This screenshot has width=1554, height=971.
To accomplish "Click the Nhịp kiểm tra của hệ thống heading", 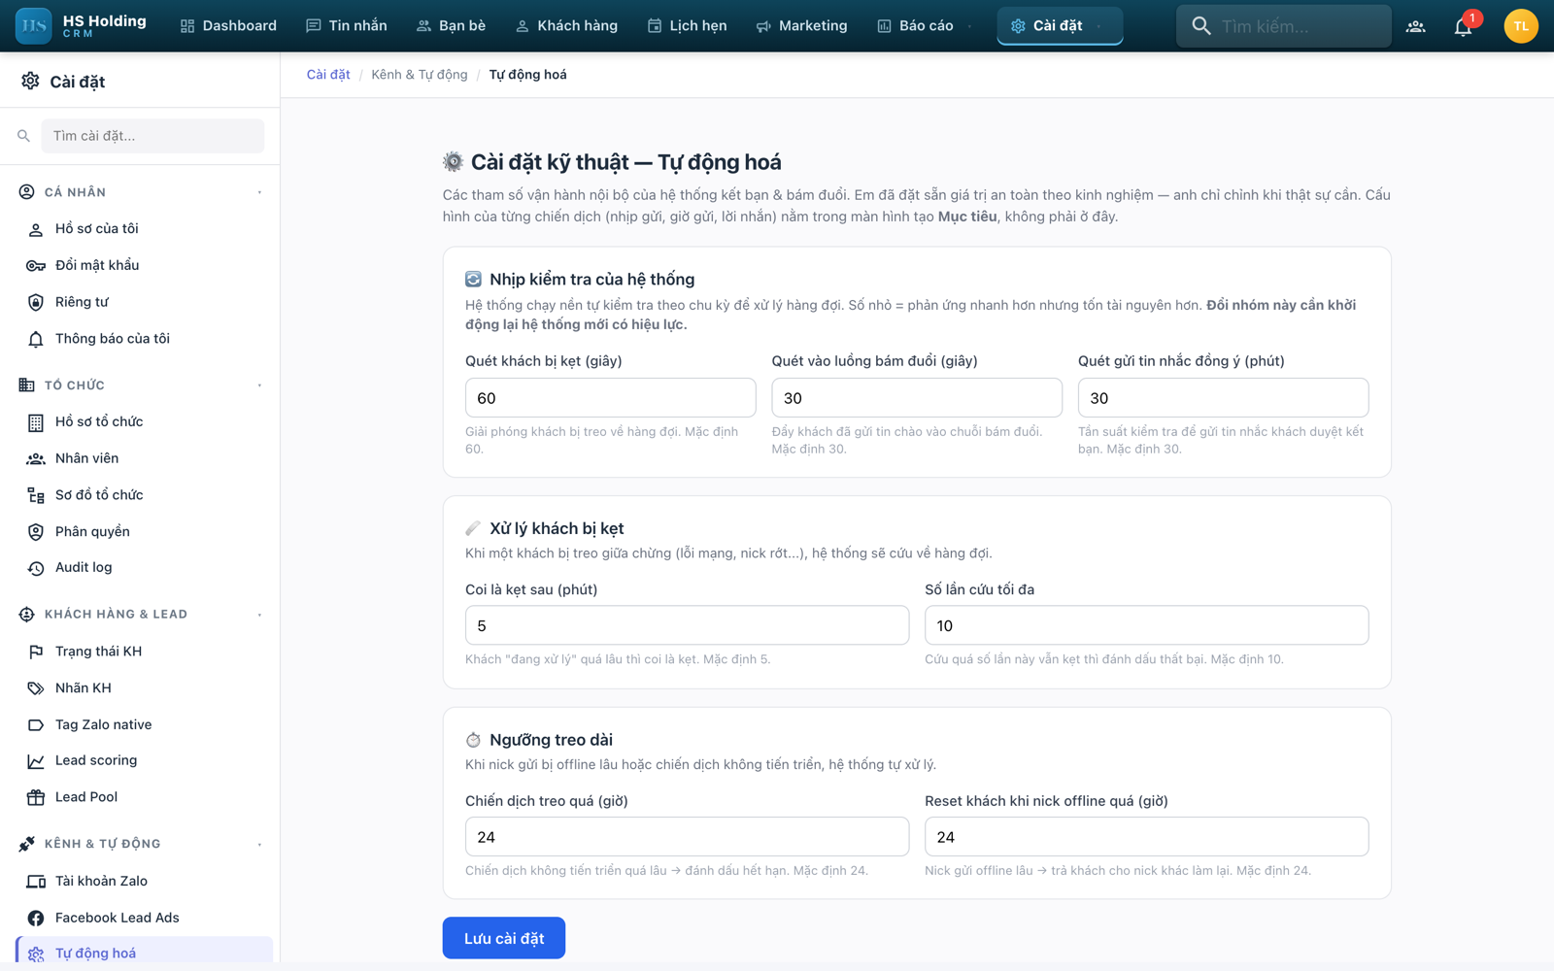I will pos(592,280).
